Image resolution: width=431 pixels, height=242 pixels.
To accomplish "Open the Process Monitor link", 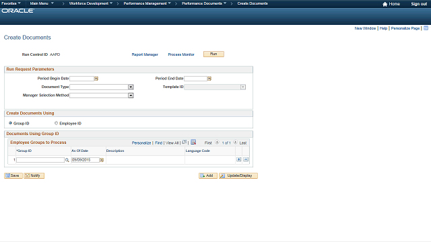I will coord(181,54).
